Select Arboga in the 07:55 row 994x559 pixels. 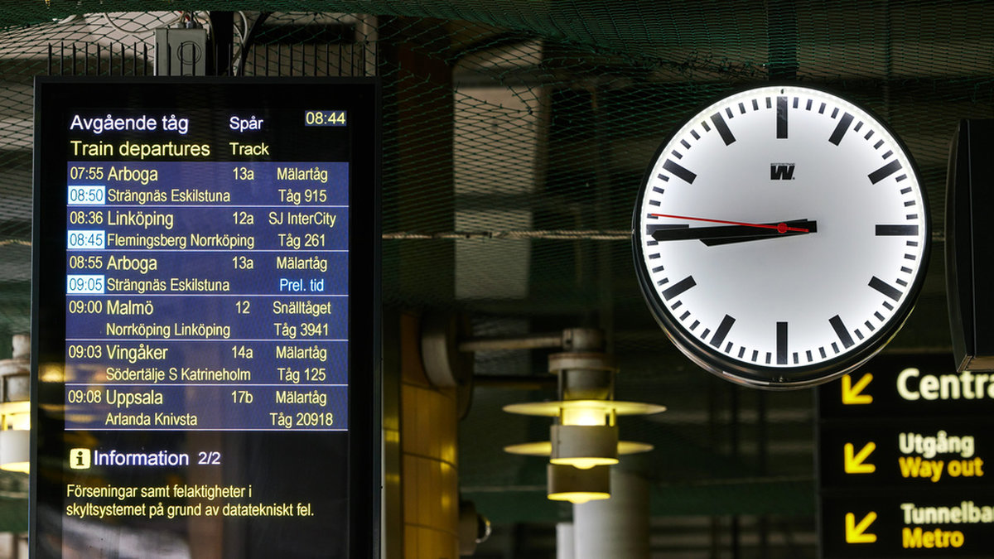point(133,174)
